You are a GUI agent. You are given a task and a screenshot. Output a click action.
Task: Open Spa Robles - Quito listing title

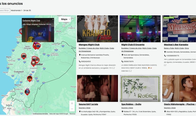coord(131,104)
